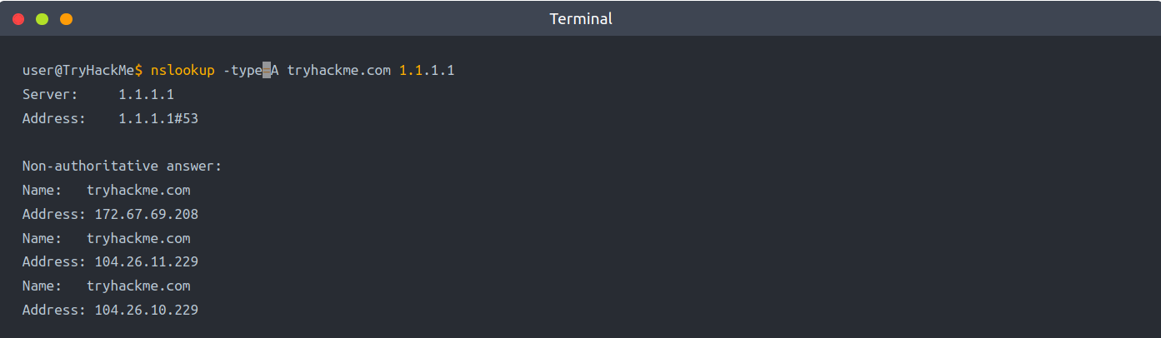The width and height of the screenshot is (1161, 338).
Task: Click the IP address 104.26.11.229
Action: [146, 262]
